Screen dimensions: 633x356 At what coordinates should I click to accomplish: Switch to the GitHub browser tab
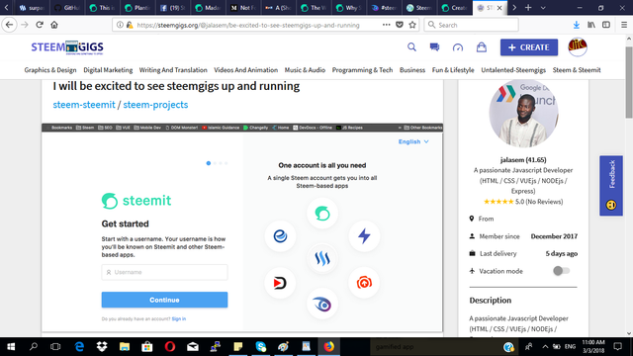point(67,8)
